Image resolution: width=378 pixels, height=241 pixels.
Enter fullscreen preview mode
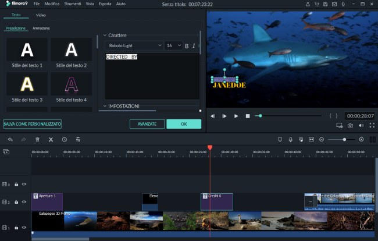click(x=372, y=125)
